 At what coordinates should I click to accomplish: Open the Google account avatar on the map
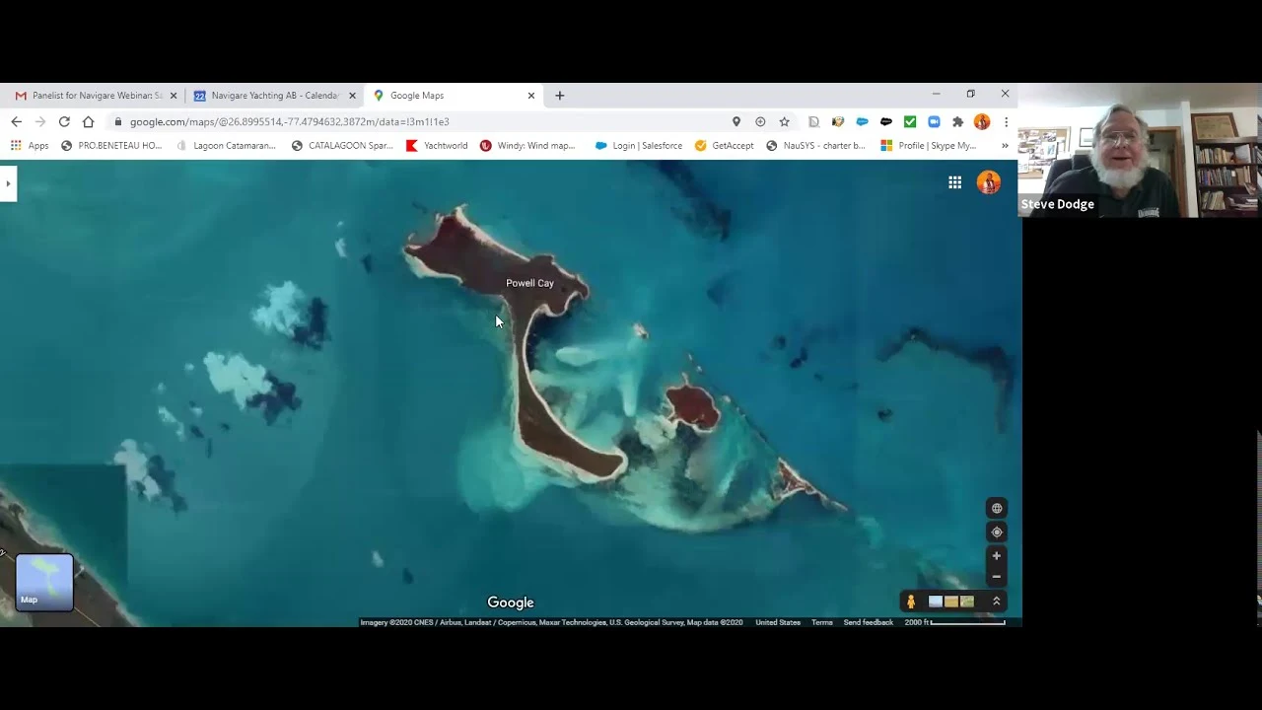988,182
